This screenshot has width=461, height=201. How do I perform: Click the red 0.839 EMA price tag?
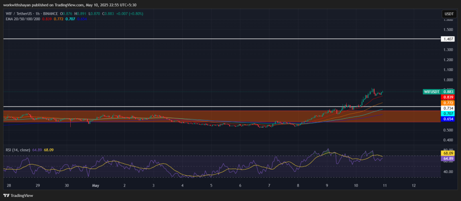point(448,97)
